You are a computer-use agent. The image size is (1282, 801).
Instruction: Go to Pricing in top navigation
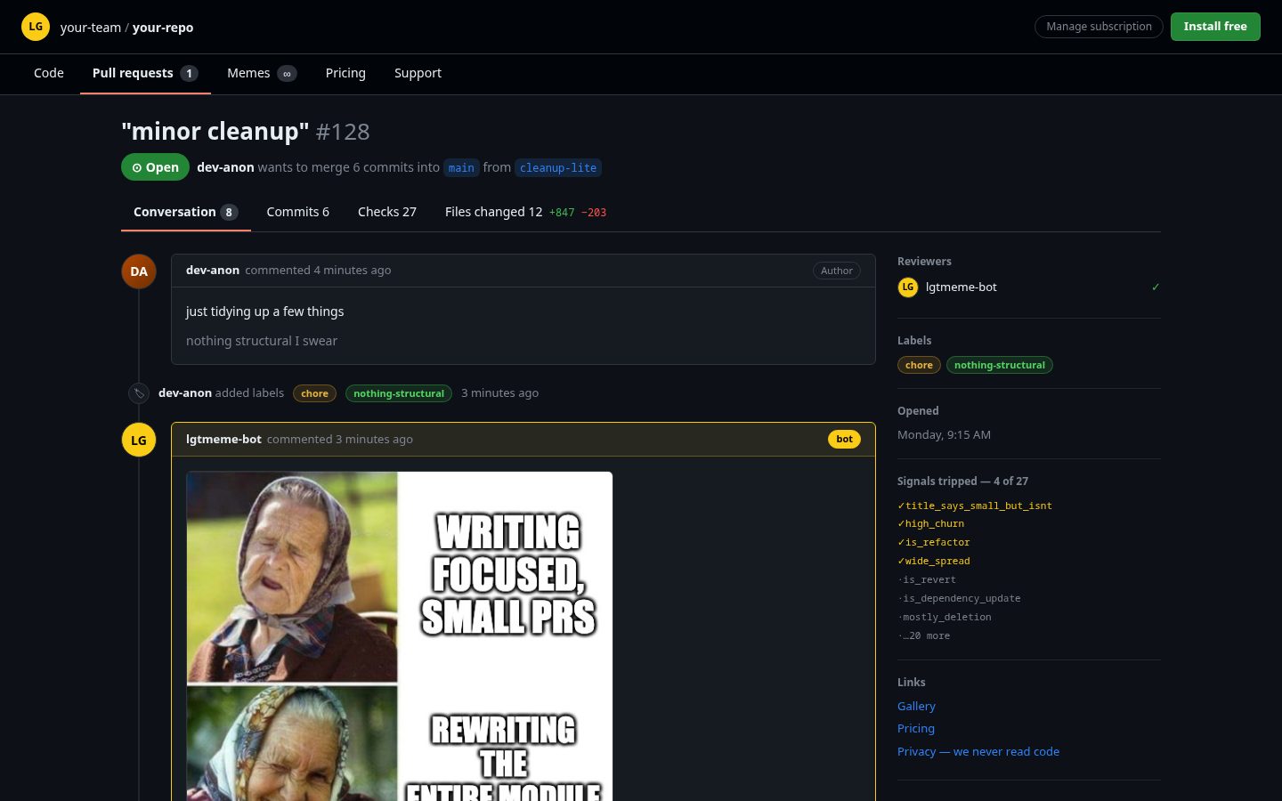pos(345,73)
